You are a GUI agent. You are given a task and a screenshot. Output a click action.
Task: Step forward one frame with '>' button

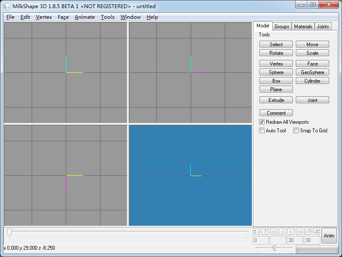(x=291, y=231)
